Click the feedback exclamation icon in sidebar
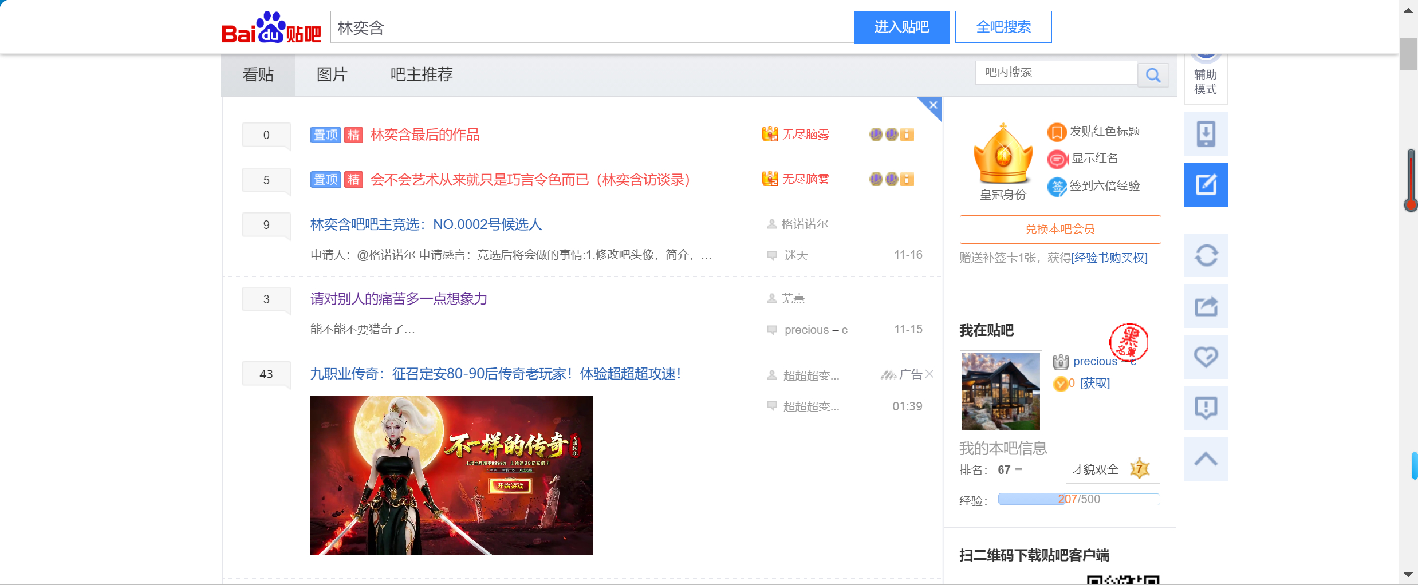1418x585 pixels. pyautogui.click(x=1206, y=408)
